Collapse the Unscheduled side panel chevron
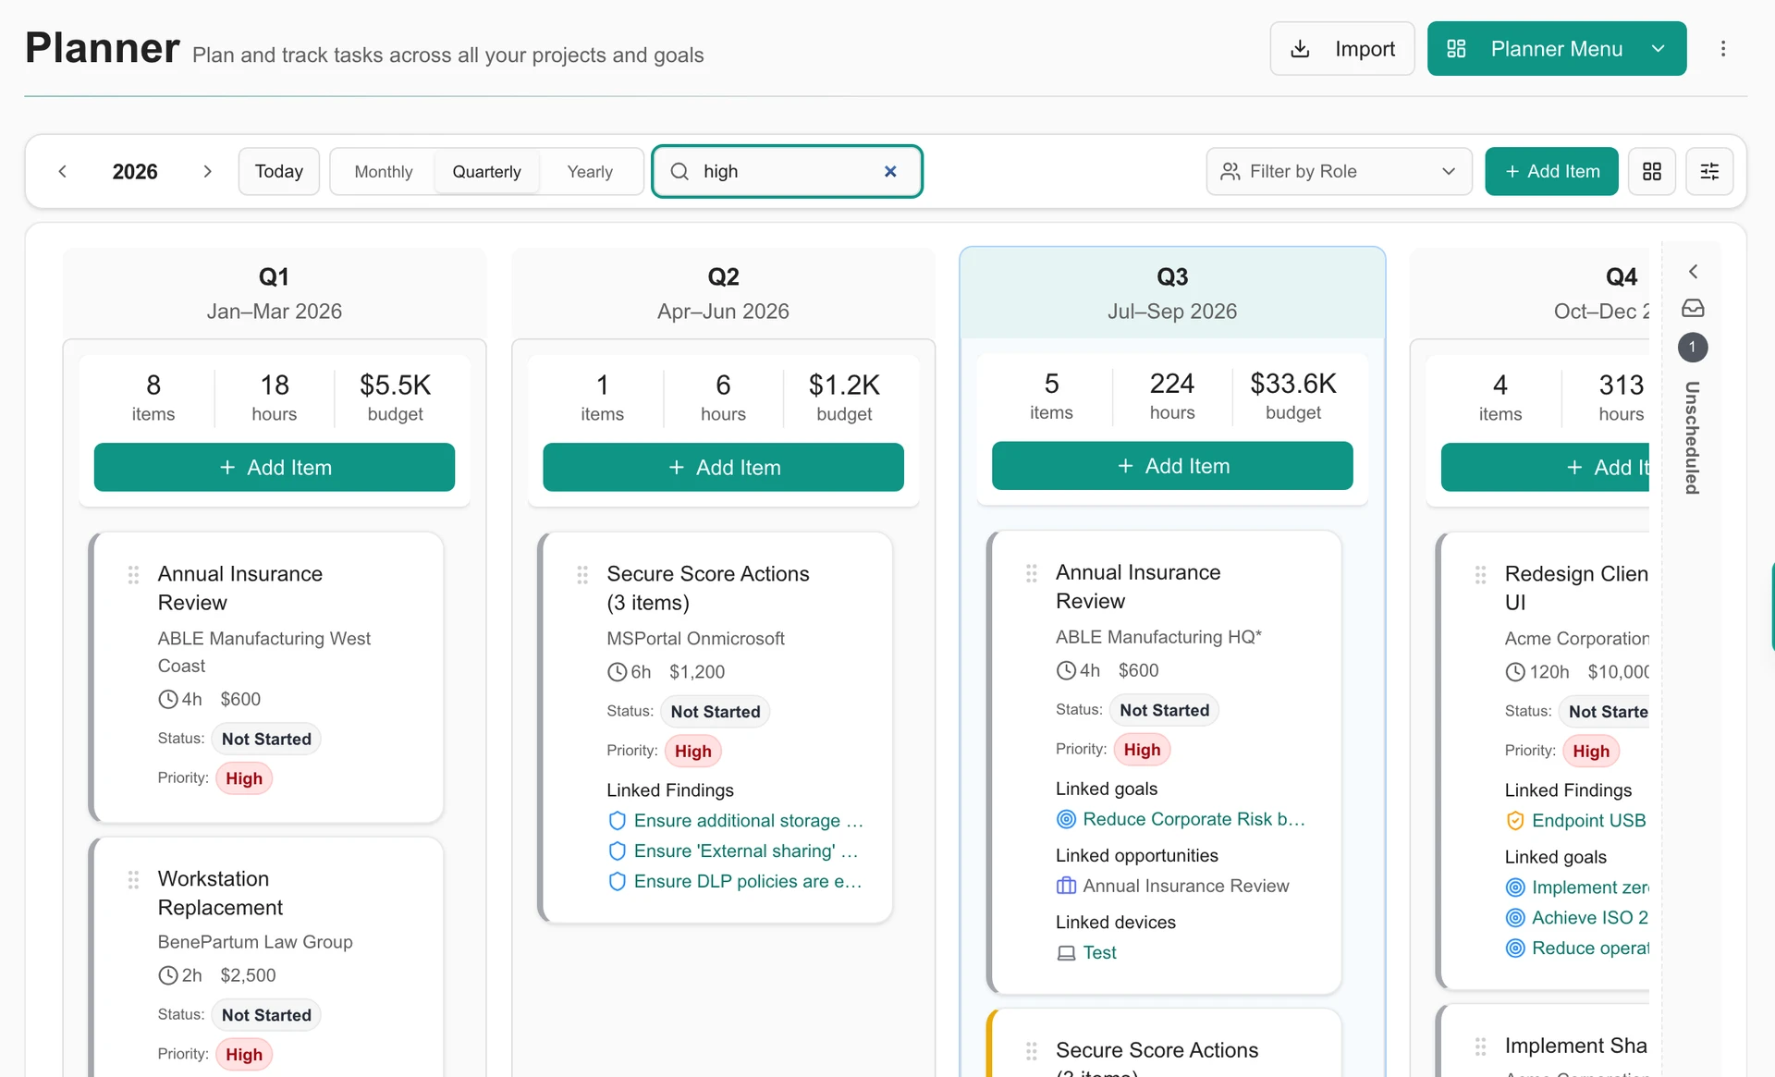 (x=1693, y=271)
